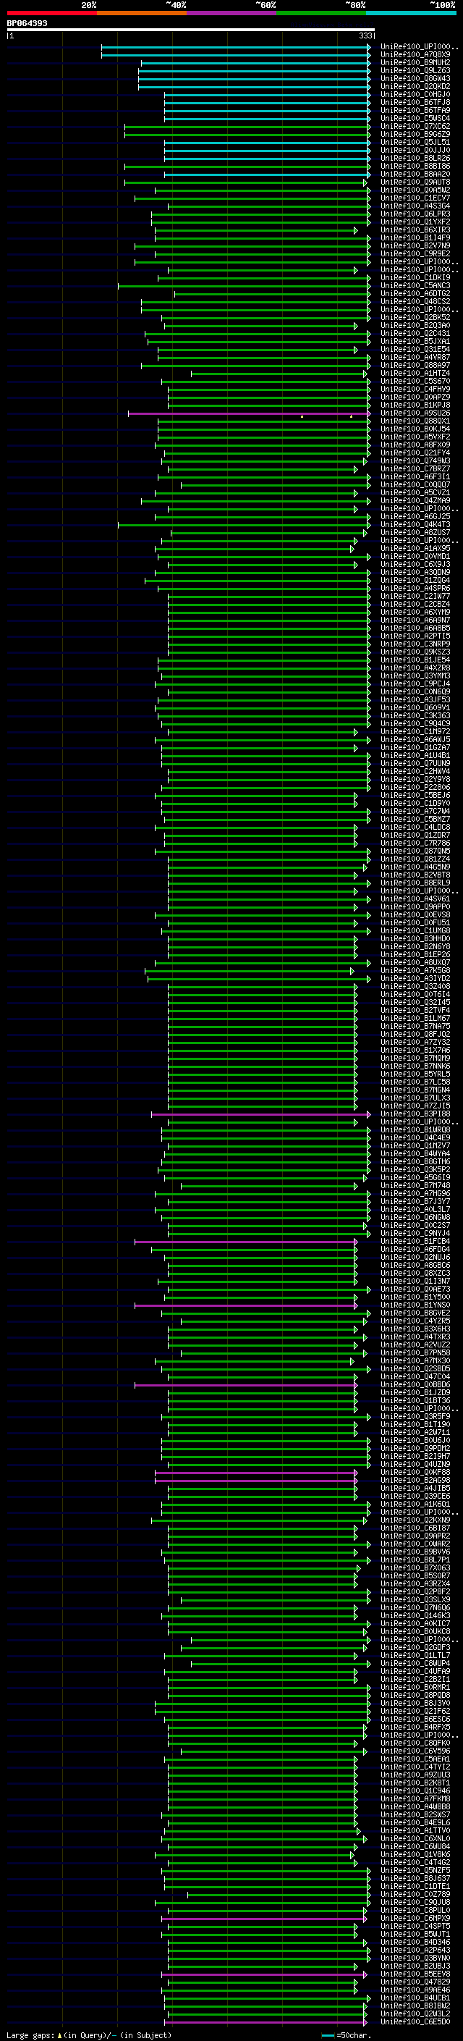Open hit UniRef100_B6XIR3
Image resolution: width=463 pixels, height=2041 pixels.
coord(415,230)
